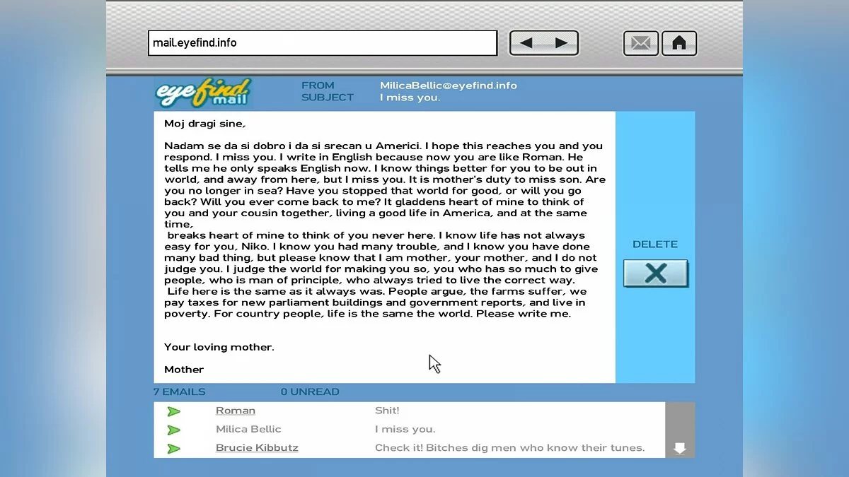Click sender address MilicaBellic@eyefind.info

[x=449, y=86]
